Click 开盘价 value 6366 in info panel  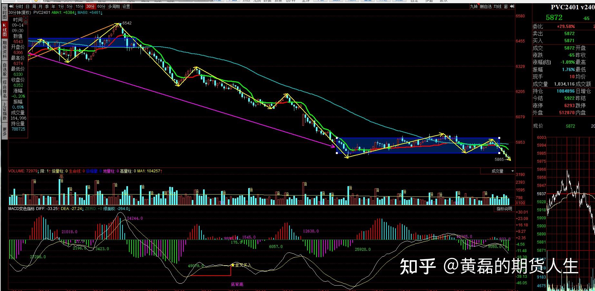pyautogui.click(x=18, y=52)
